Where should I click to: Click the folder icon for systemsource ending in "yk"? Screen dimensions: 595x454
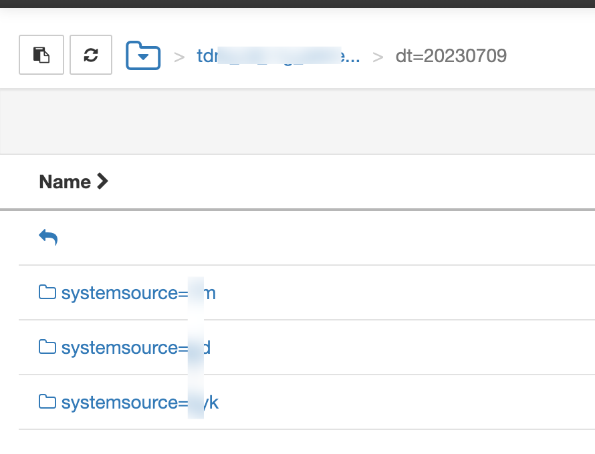point(47,402)
